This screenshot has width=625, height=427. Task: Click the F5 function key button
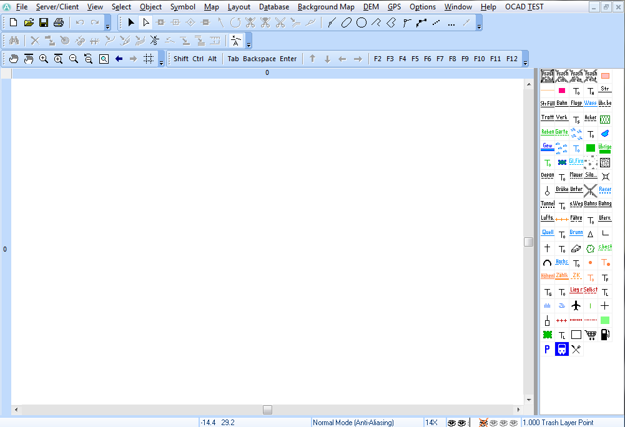pos(415,59)
